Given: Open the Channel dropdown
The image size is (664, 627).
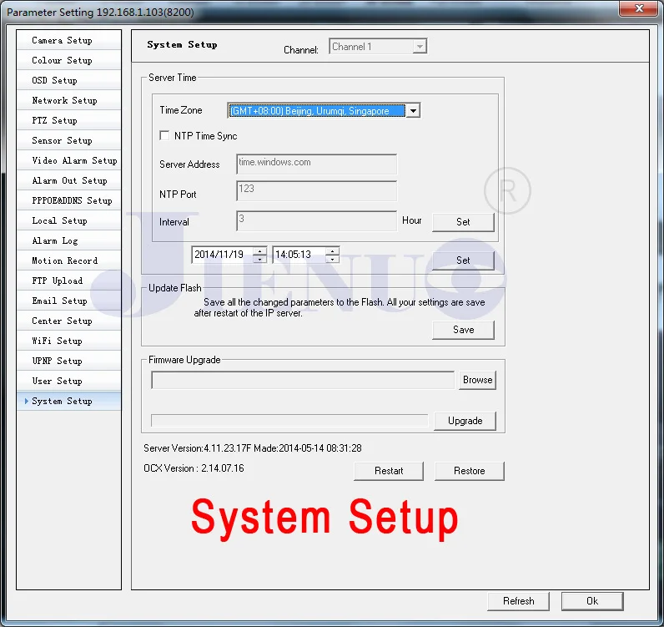Looking at the screenshot, I should click(x=378, y=46).
